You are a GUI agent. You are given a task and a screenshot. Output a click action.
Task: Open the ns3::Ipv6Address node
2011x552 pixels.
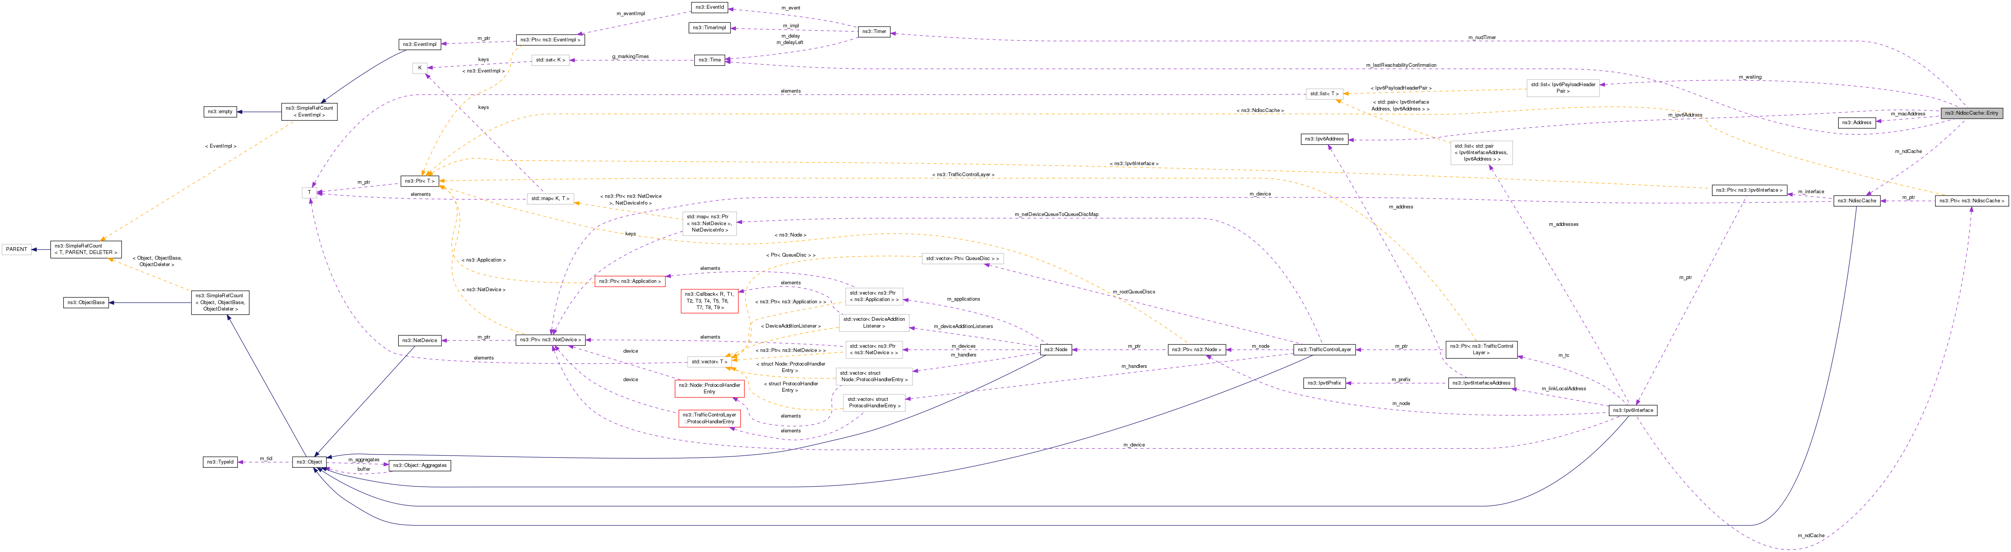(1324, 139)
